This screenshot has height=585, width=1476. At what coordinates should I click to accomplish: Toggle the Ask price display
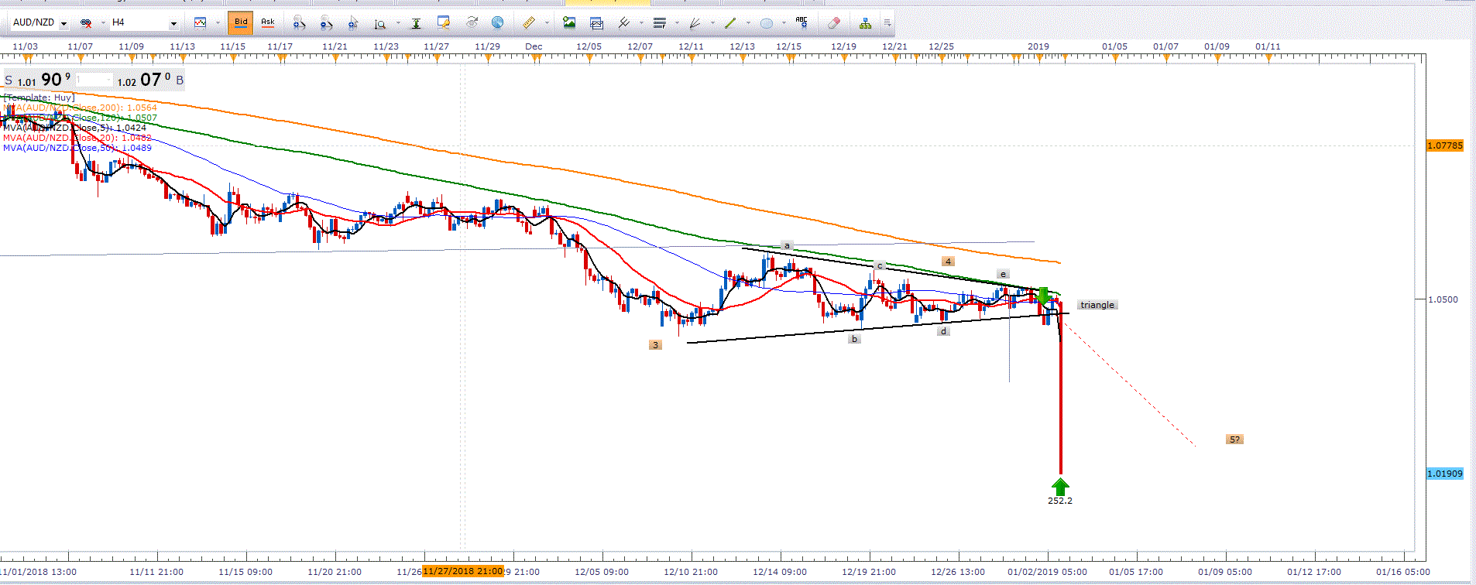(268, 23)
